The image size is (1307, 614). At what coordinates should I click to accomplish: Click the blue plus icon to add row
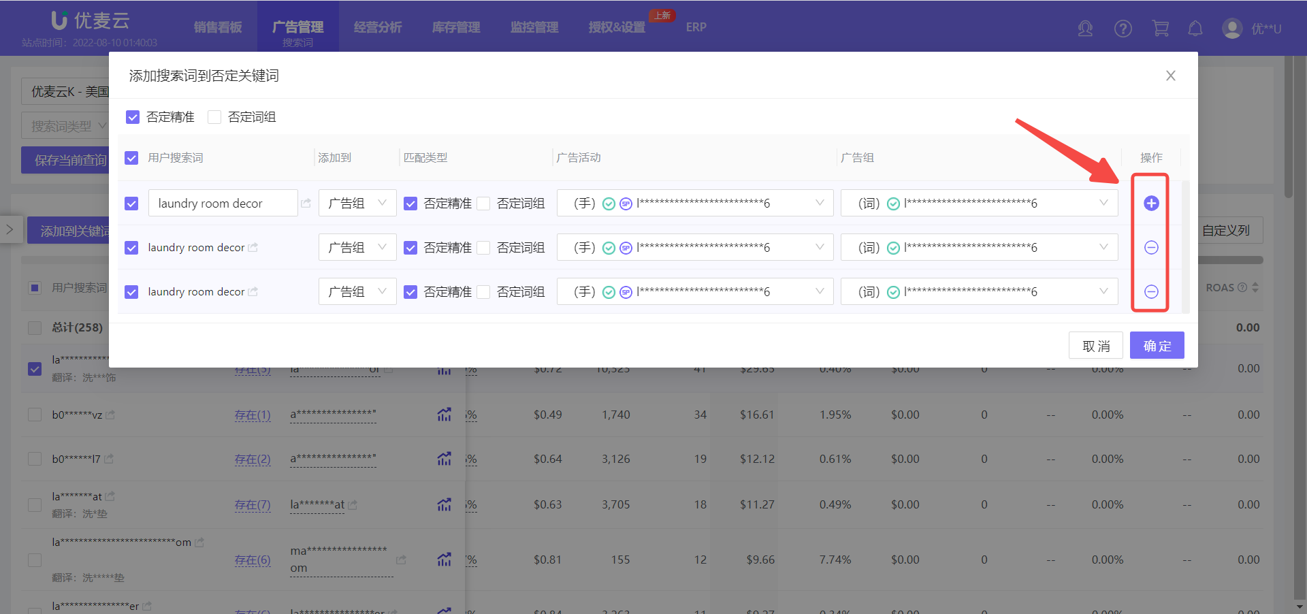1150,203
